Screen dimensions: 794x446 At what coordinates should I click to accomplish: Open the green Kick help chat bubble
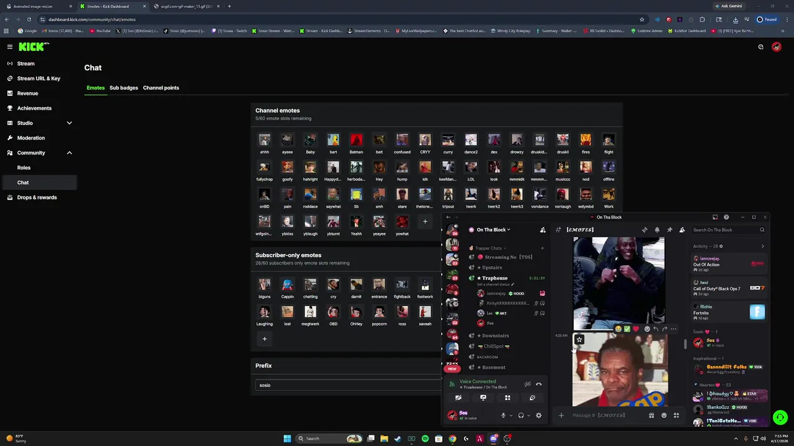tap(780, 418)
